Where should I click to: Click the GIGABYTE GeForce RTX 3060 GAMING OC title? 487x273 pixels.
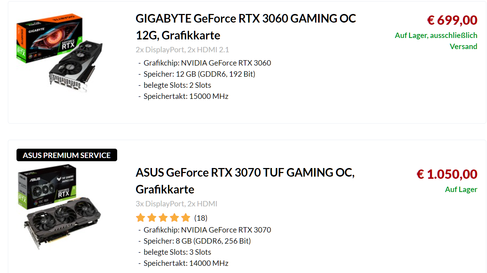click(245, 27)
